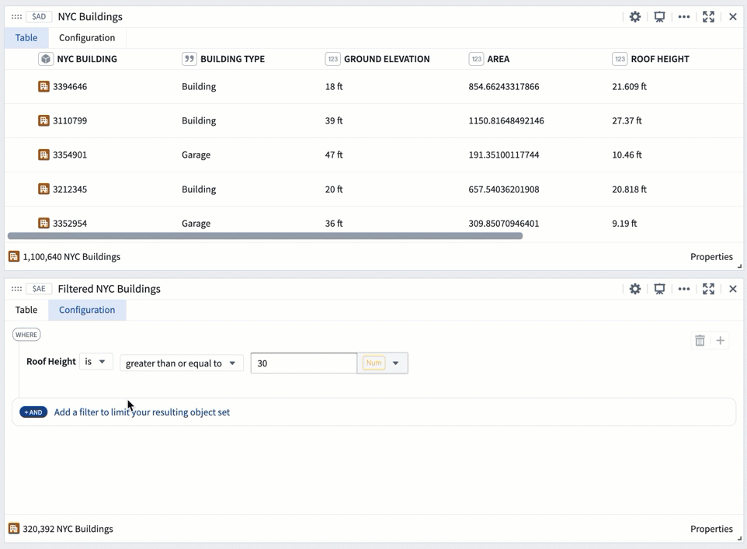Click drag handle of Filtered NYC Buildings panel
Screen dimensions: 747x549
point(16,289)
